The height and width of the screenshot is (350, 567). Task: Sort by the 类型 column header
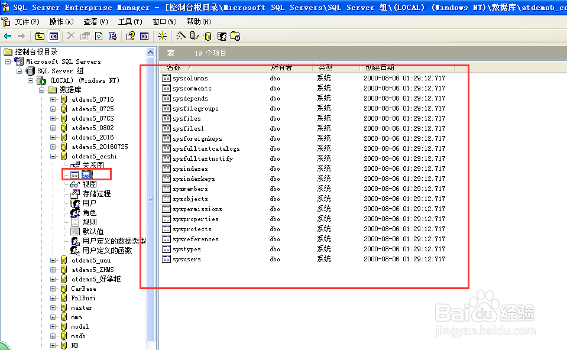click(x=336, y=67)
